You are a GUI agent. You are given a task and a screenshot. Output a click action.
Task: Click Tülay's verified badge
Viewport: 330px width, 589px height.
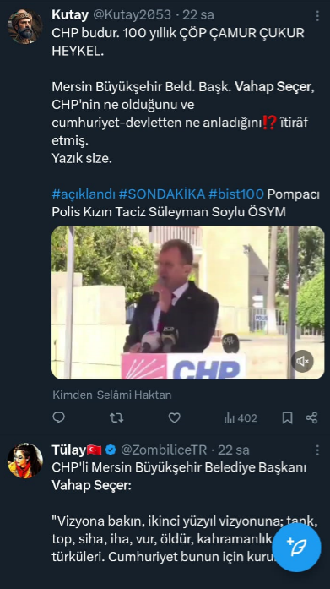point(111,450)
